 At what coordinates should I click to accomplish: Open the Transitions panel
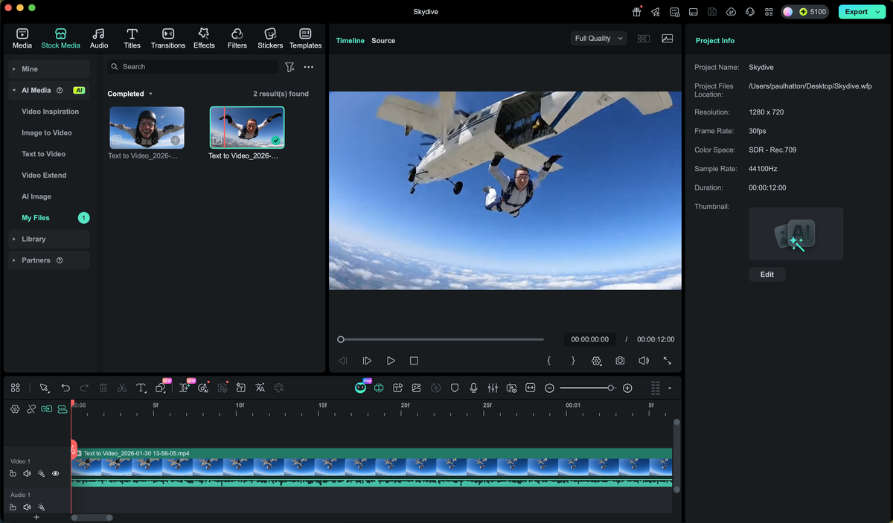(167, 37)
